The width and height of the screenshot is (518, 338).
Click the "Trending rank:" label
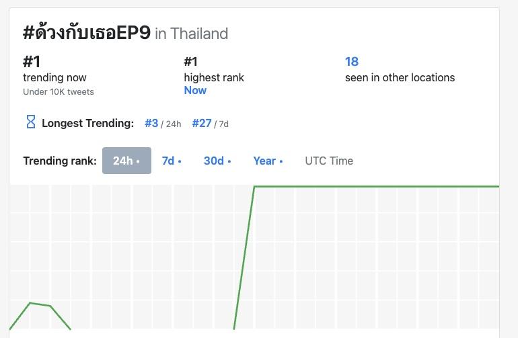[x=60, y=161]
